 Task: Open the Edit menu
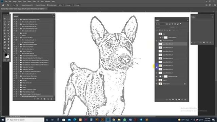coord(10,1)
